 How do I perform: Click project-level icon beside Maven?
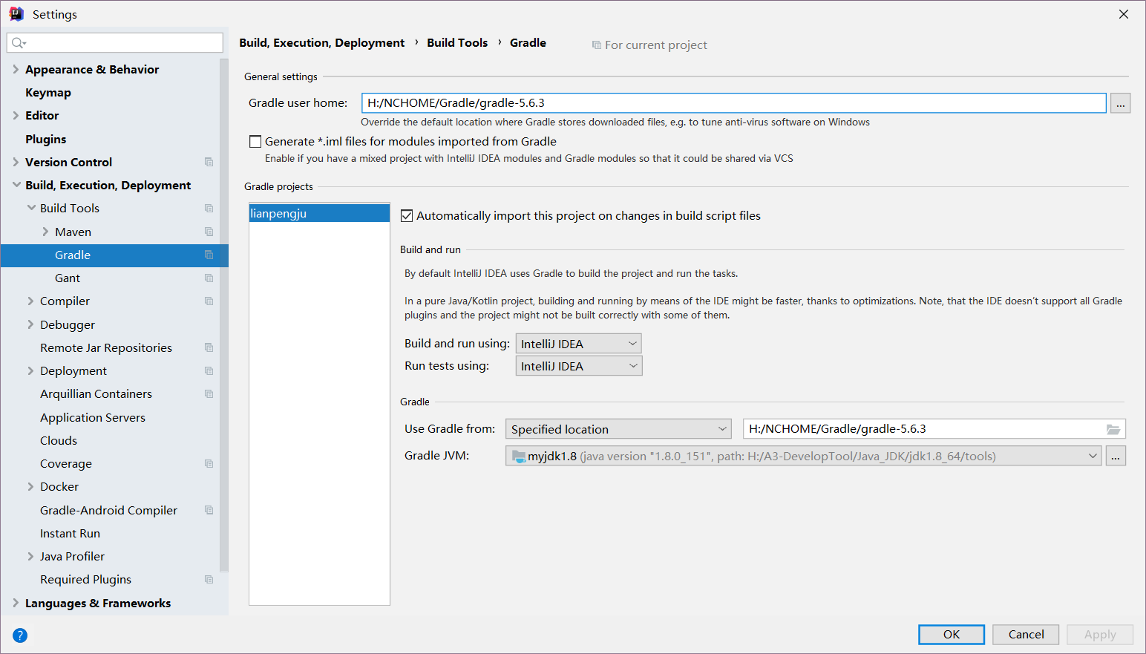click(209, 232)
